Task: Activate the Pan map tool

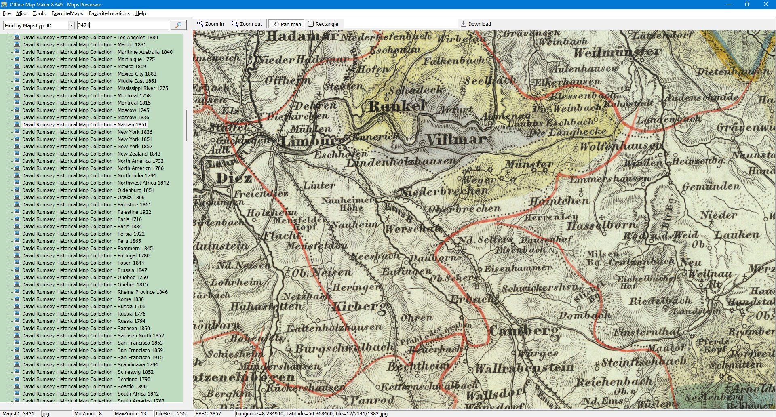Action: (x=287, y=24)
